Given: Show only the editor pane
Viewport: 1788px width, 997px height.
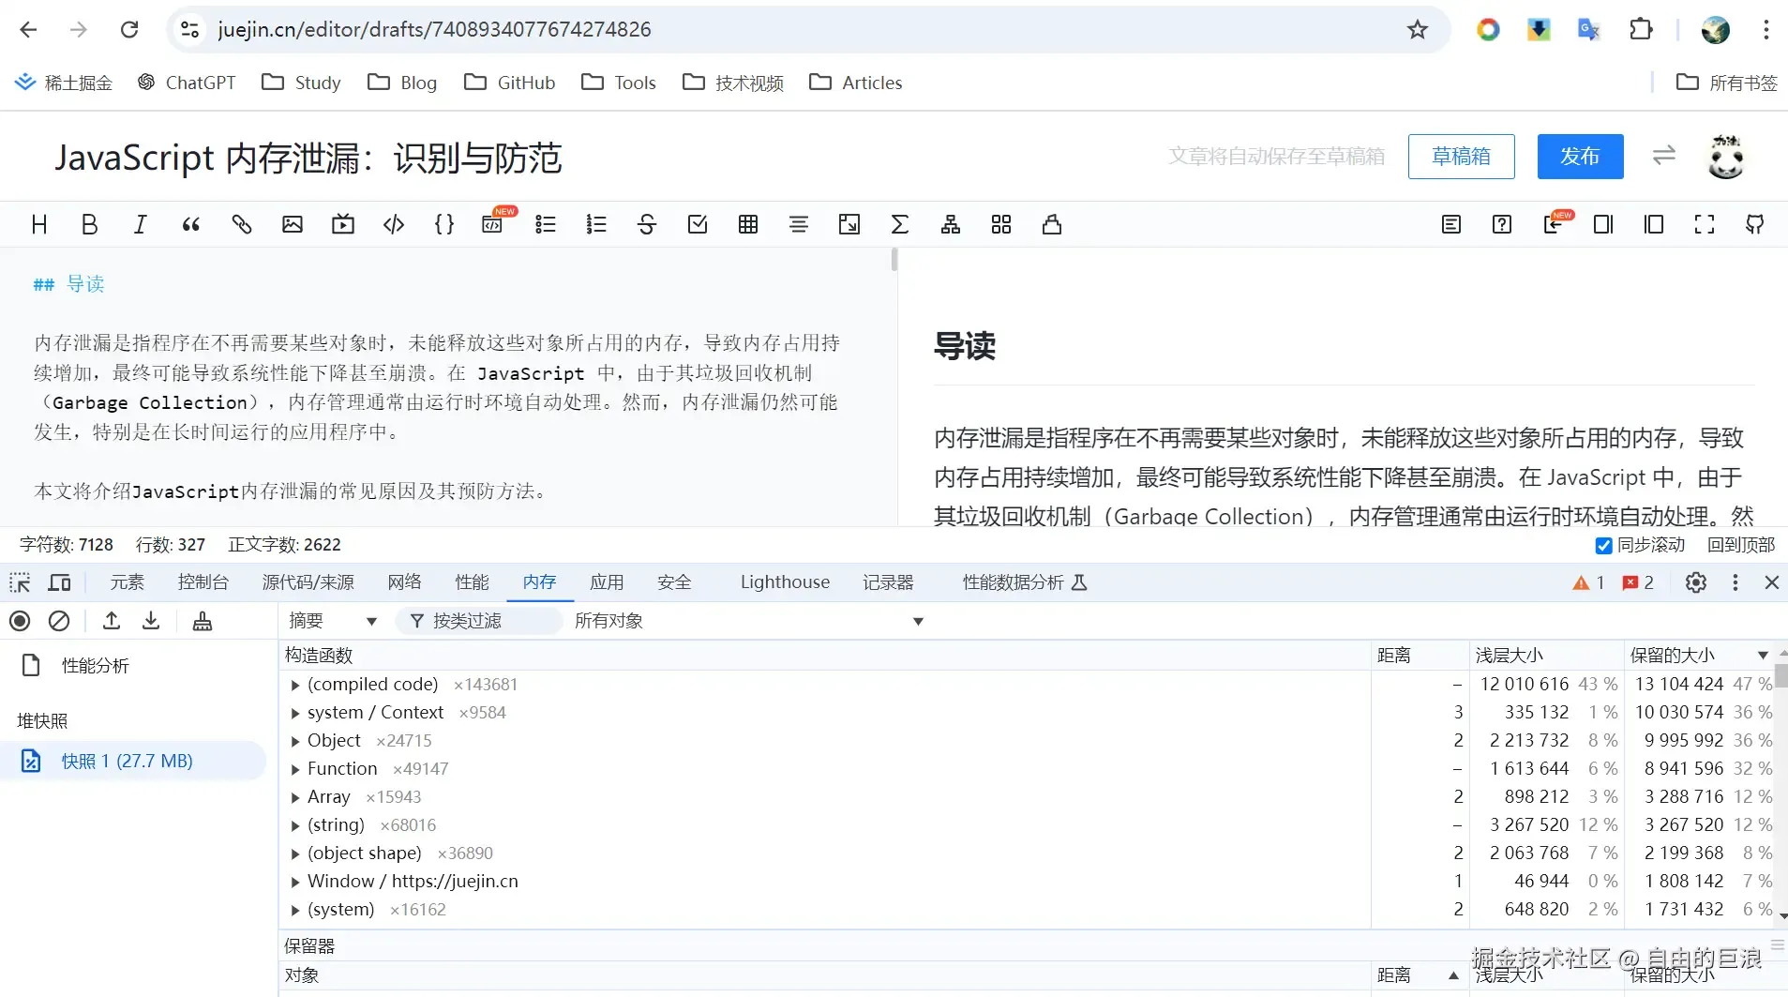Looking at the screenshot, I should click(1603, 224).
